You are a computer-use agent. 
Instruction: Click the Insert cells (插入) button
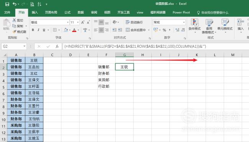[x=241, y=26]
